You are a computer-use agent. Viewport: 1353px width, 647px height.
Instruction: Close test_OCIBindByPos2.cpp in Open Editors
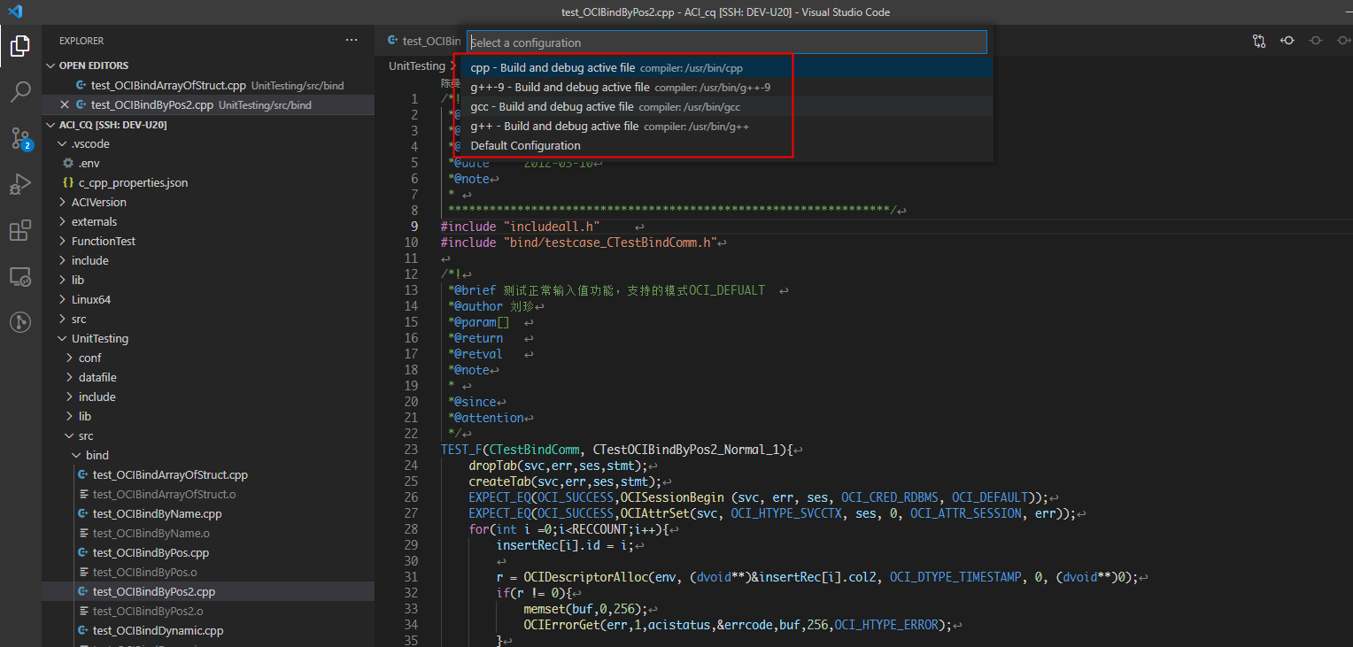click(x=64, y=104)
